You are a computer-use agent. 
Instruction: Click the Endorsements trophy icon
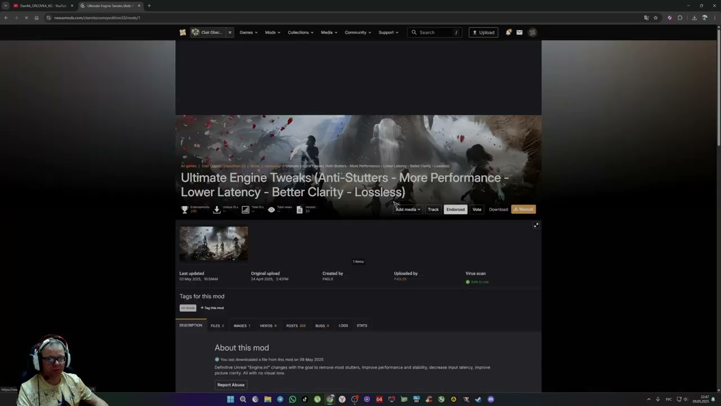(x=184, y=209)
